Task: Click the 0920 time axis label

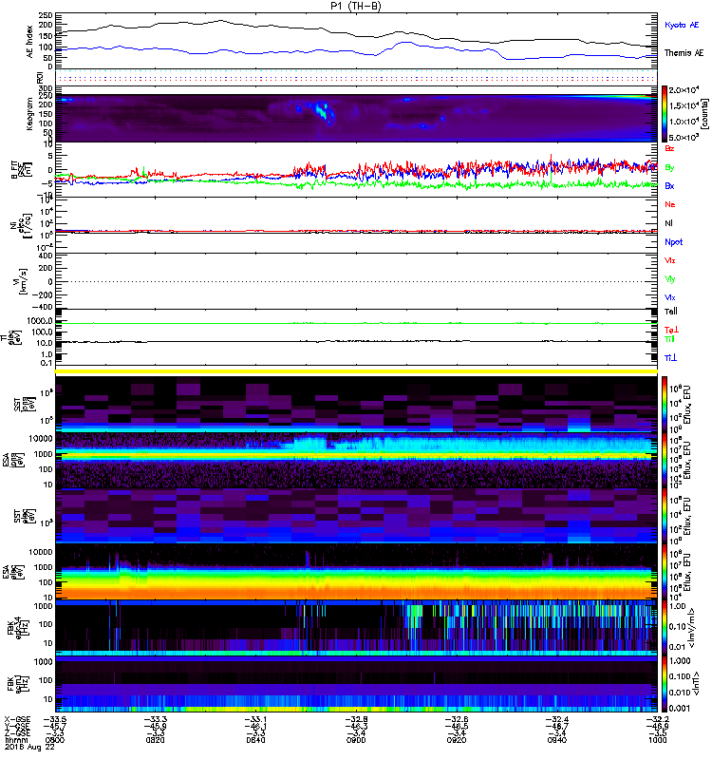Action: (x=457, y=740)
